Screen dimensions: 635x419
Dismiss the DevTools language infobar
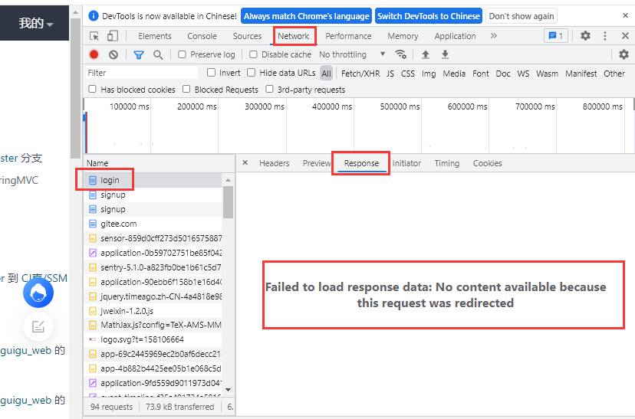[625, 16]
